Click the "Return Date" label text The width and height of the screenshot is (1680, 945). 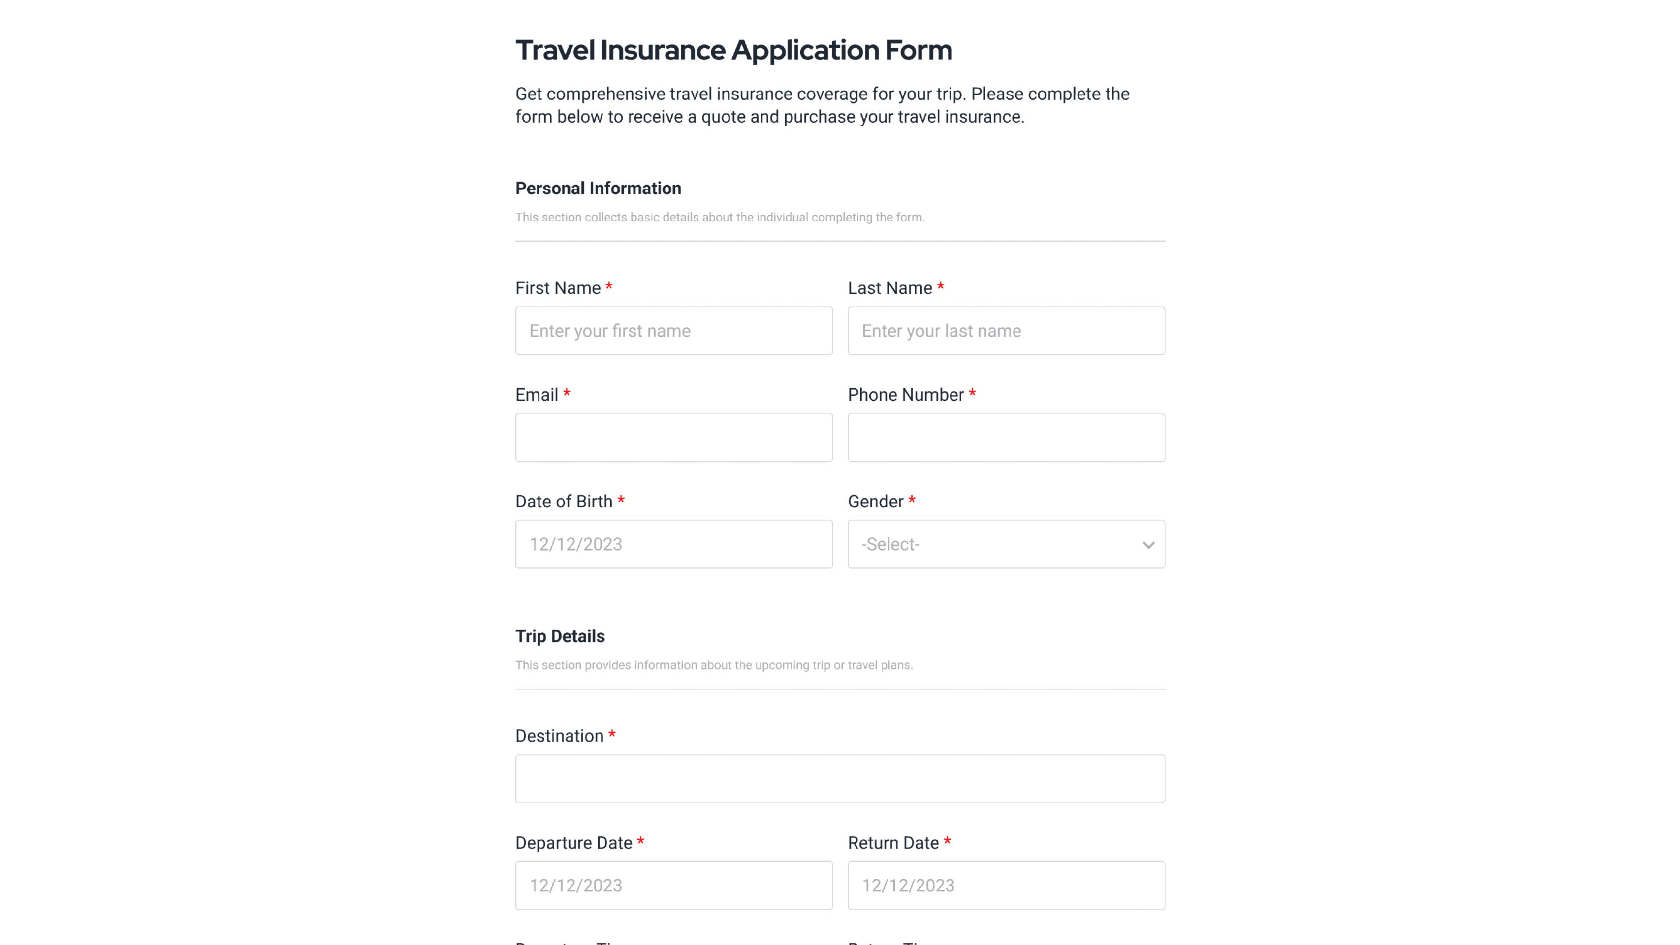(x=893, y=843)
